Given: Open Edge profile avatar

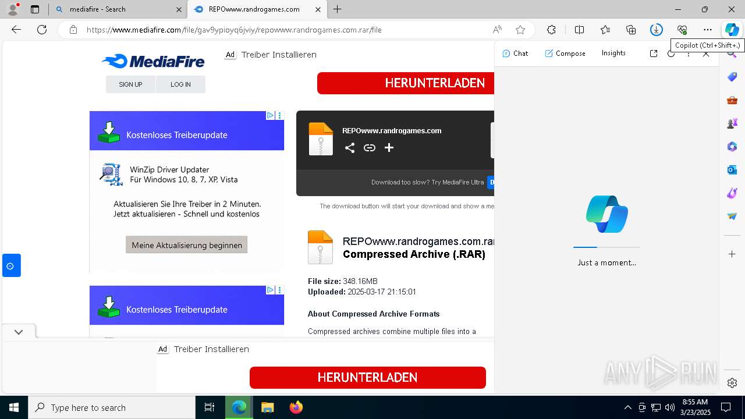Looking at the screenshot, I should point(13,9).
